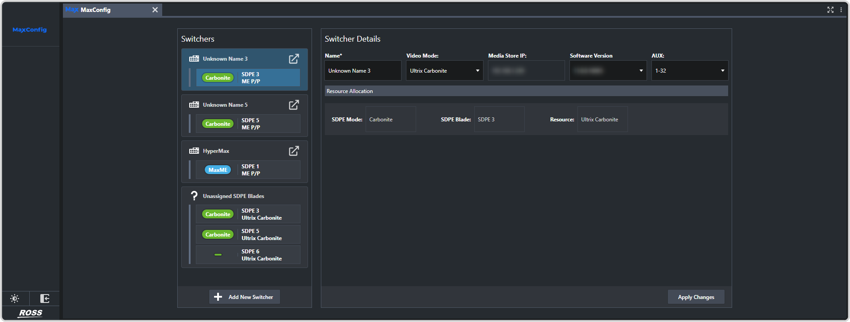The width and height of the screenshot is (850, 322).
Task: Open the Software Version dropdown
Action: click(608, 70)
